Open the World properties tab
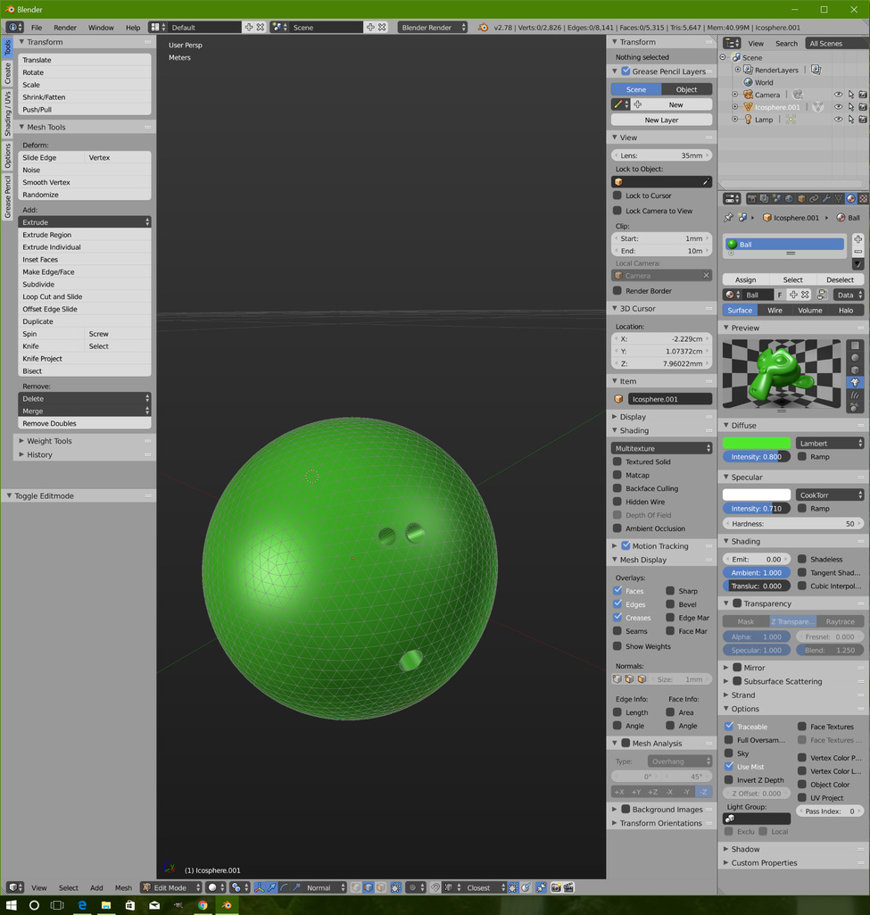 click(x=789, y=199)
